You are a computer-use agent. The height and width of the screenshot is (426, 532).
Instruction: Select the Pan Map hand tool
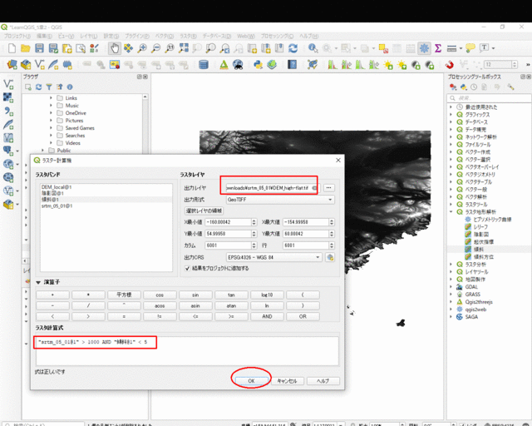click(x=115, y=48)
